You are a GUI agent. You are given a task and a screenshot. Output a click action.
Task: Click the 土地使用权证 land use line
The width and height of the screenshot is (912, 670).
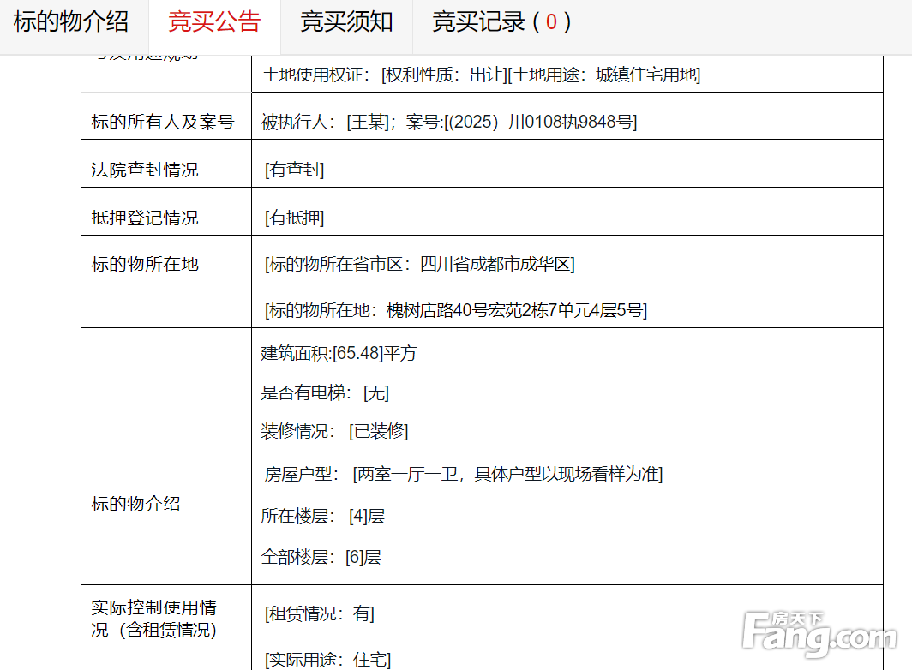(x=481, y=75)
